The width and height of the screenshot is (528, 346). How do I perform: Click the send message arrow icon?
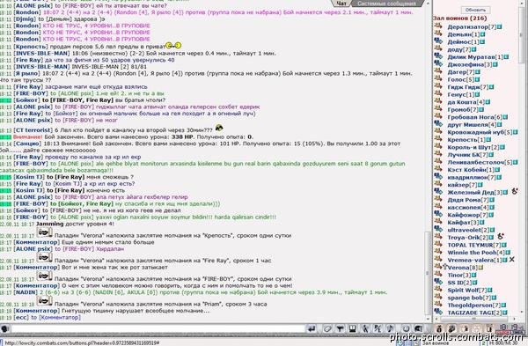[312, 328]
